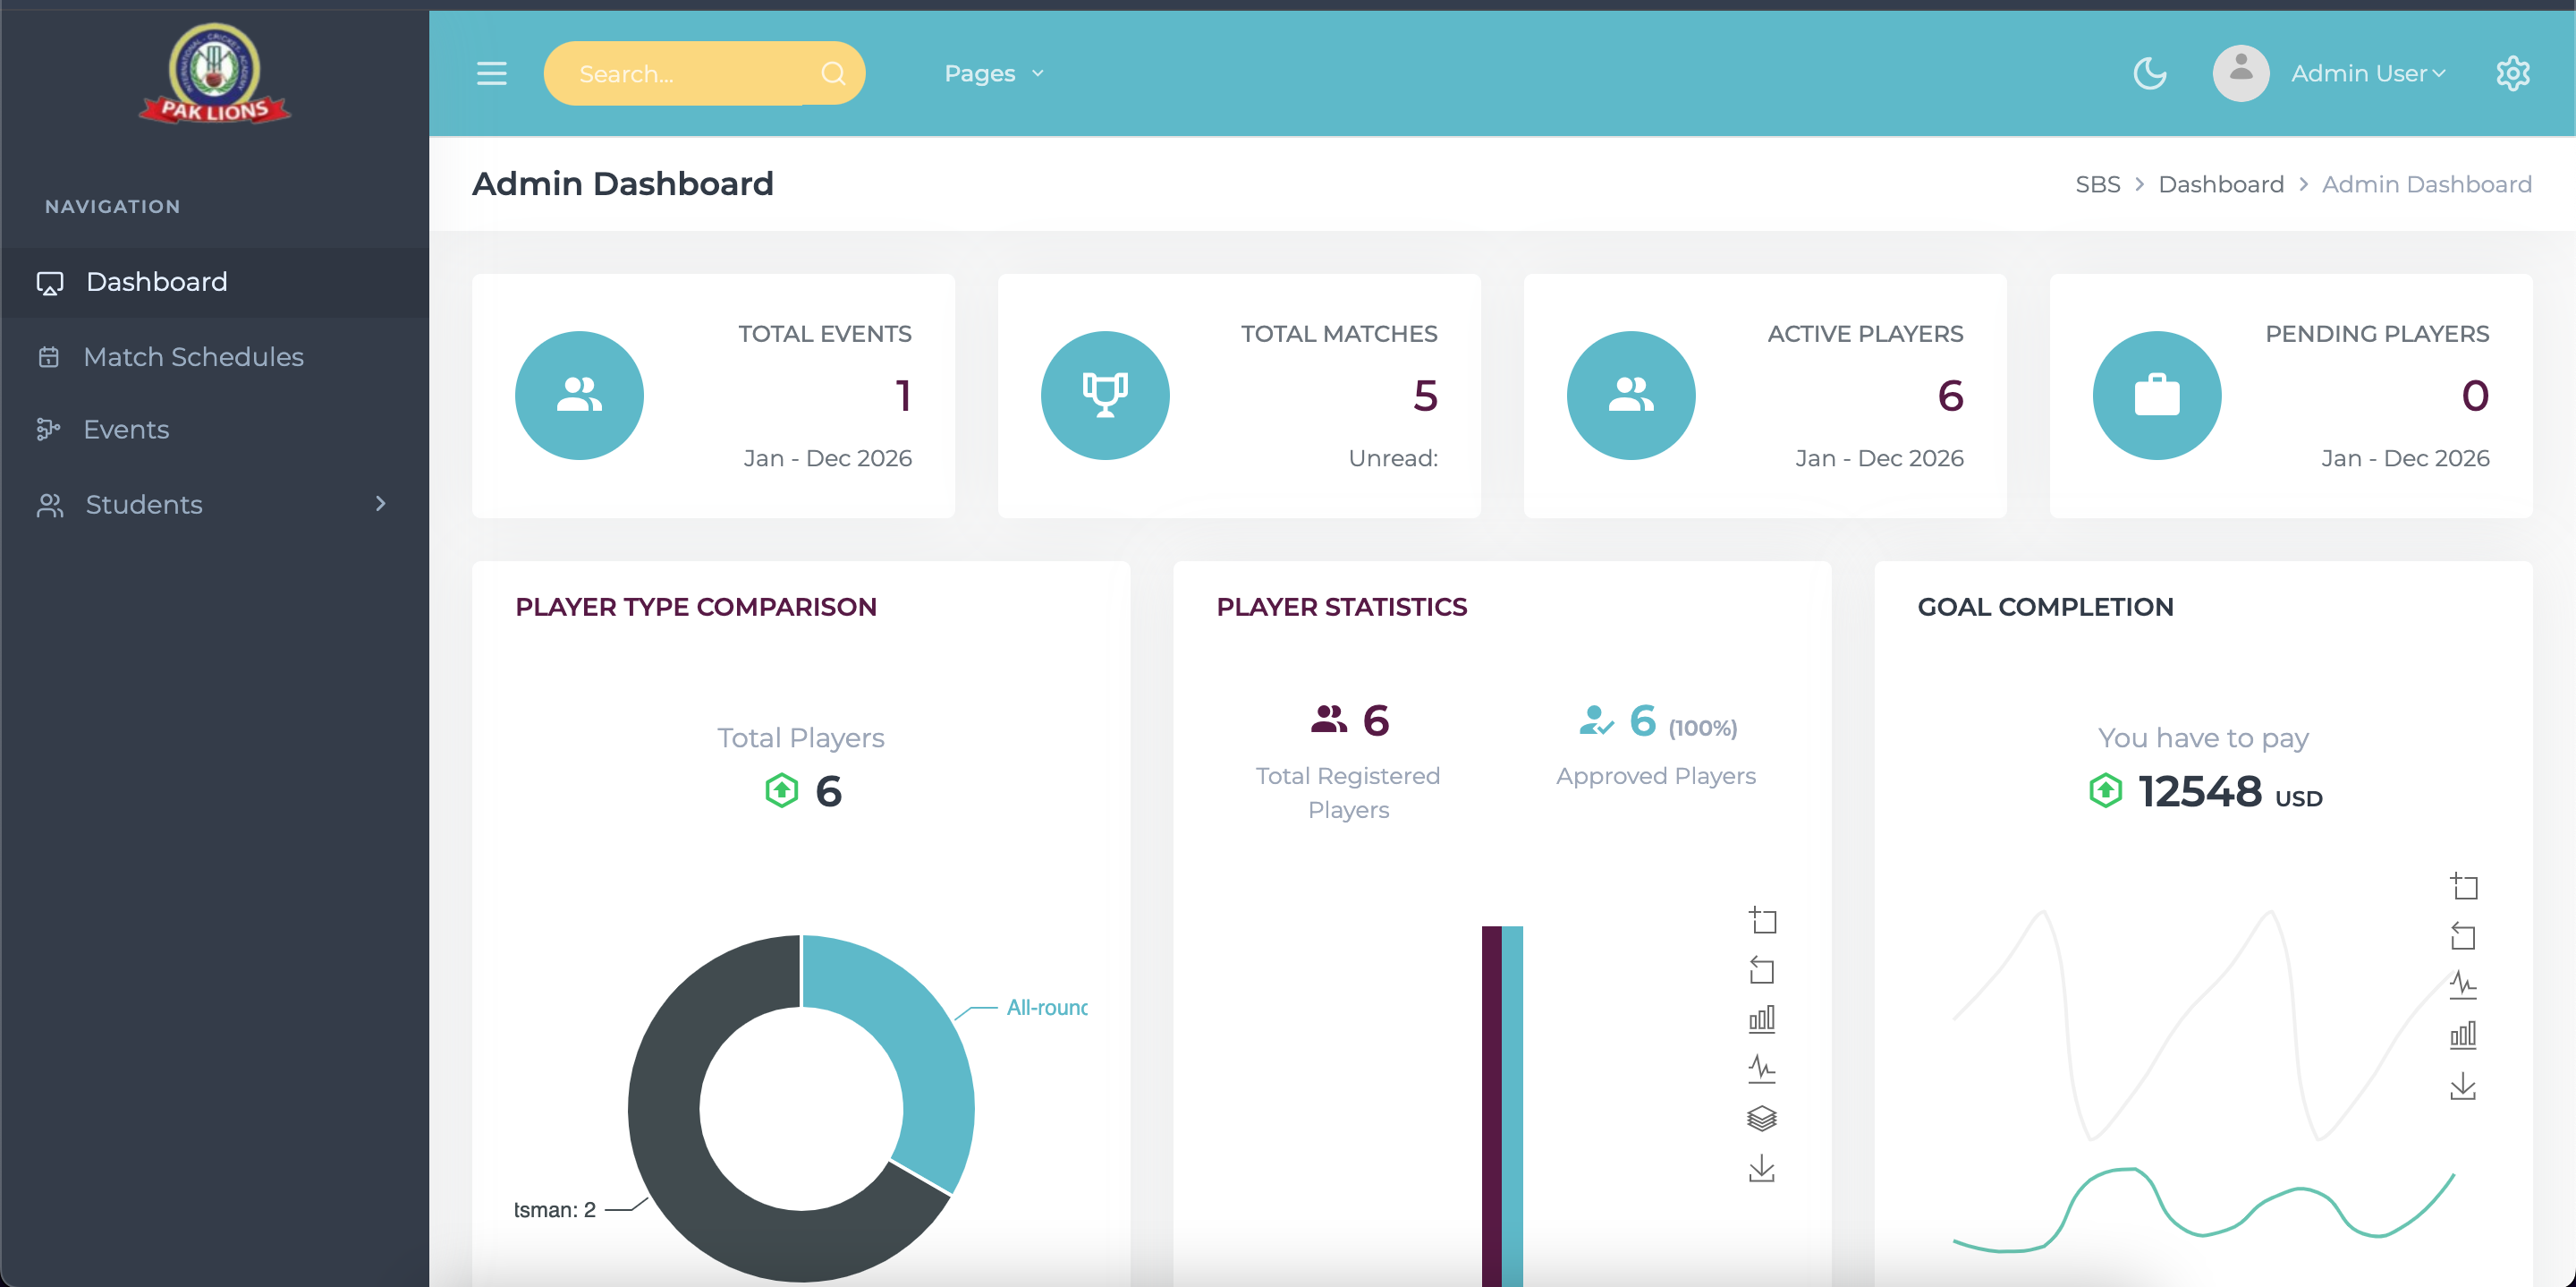2576x1287 pixels.
Task: Click line chart icon in Player Statistics toolbox
Action: pos(1761,1069)
